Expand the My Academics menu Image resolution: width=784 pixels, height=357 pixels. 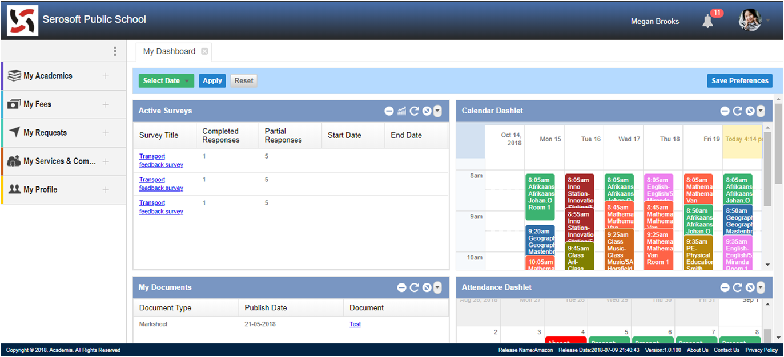click(106, 76)
